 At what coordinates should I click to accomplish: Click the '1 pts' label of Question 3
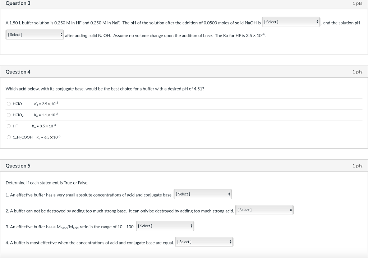[x=357, y=3]
